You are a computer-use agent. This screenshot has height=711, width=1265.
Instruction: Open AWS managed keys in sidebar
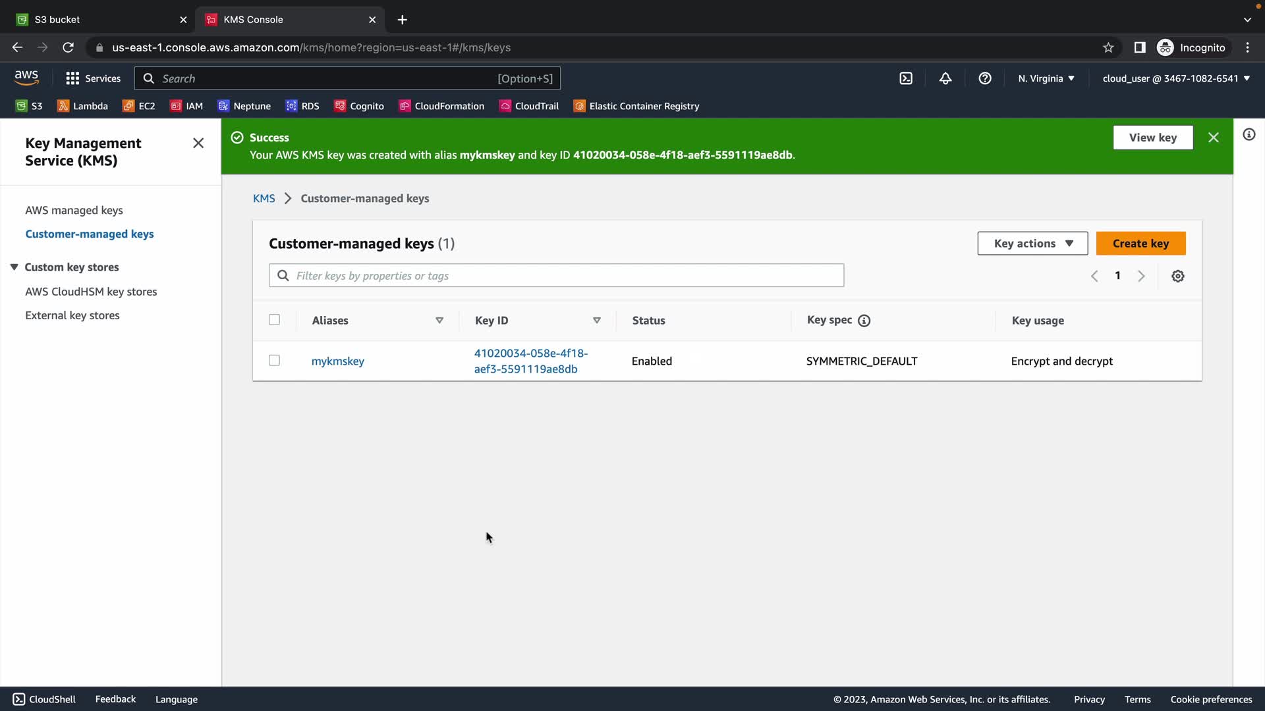pyautogui.click(x=74, y=210)
